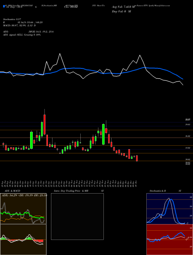
Task: Click the MACD values line
Action: point(20,25)
